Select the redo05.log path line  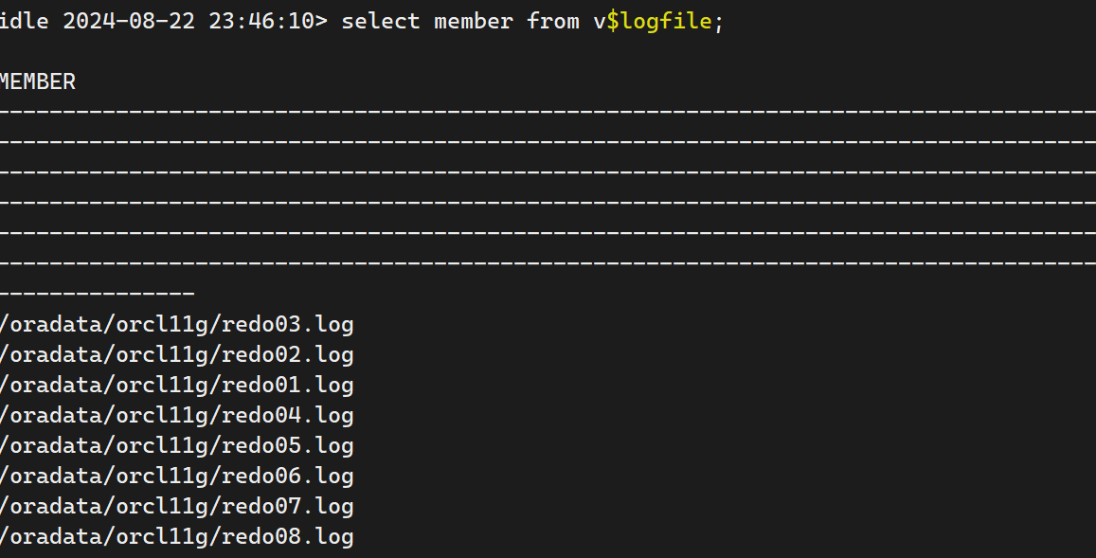(177, 446)
